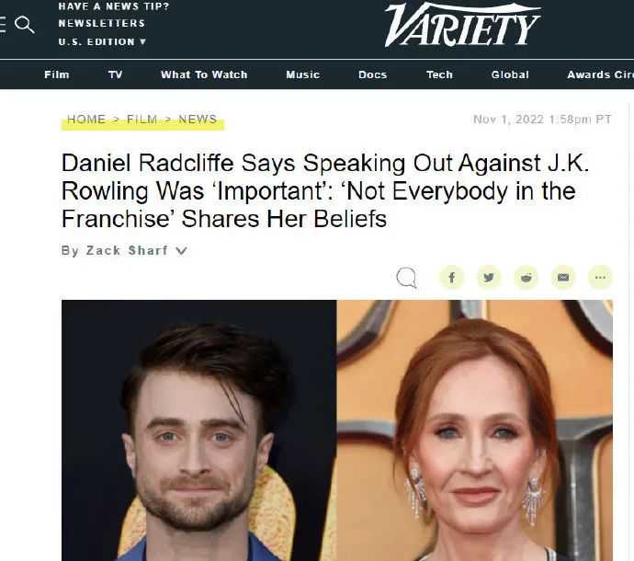Open the Tech navigation item

[439, 74]
